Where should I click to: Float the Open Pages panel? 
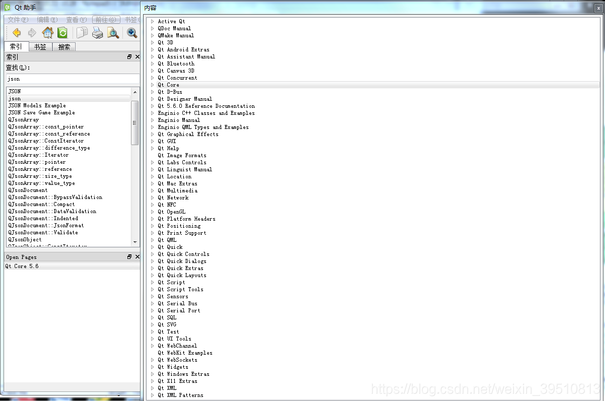pyautogui.click(x=129, y=257)
